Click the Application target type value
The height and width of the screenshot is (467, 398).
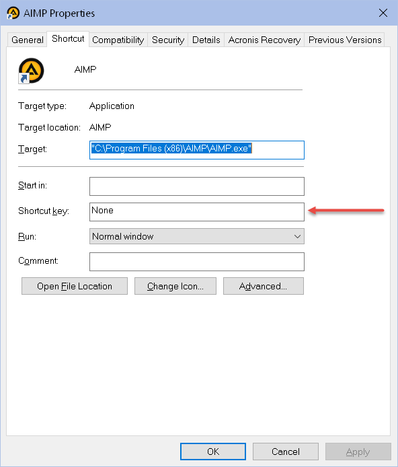point(112,106)
